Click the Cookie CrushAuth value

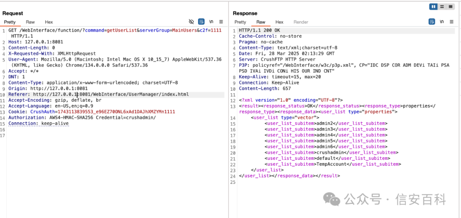pos(117,112)
